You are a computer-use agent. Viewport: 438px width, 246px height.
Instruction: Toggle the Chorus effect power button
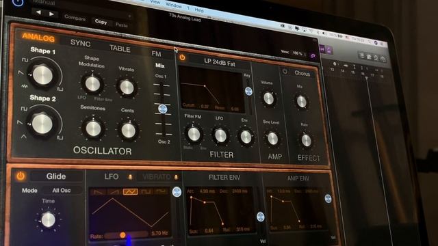pyautogui.click(x=285, y=71)
